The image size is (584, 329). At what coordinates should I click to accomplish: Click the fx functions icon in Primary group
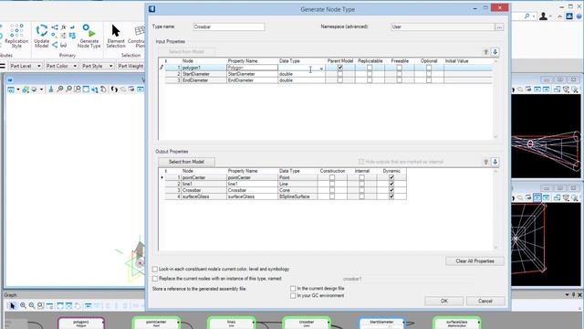[64, 27]
